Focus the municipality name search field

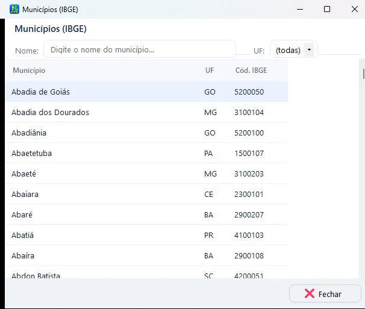point(140,49)
